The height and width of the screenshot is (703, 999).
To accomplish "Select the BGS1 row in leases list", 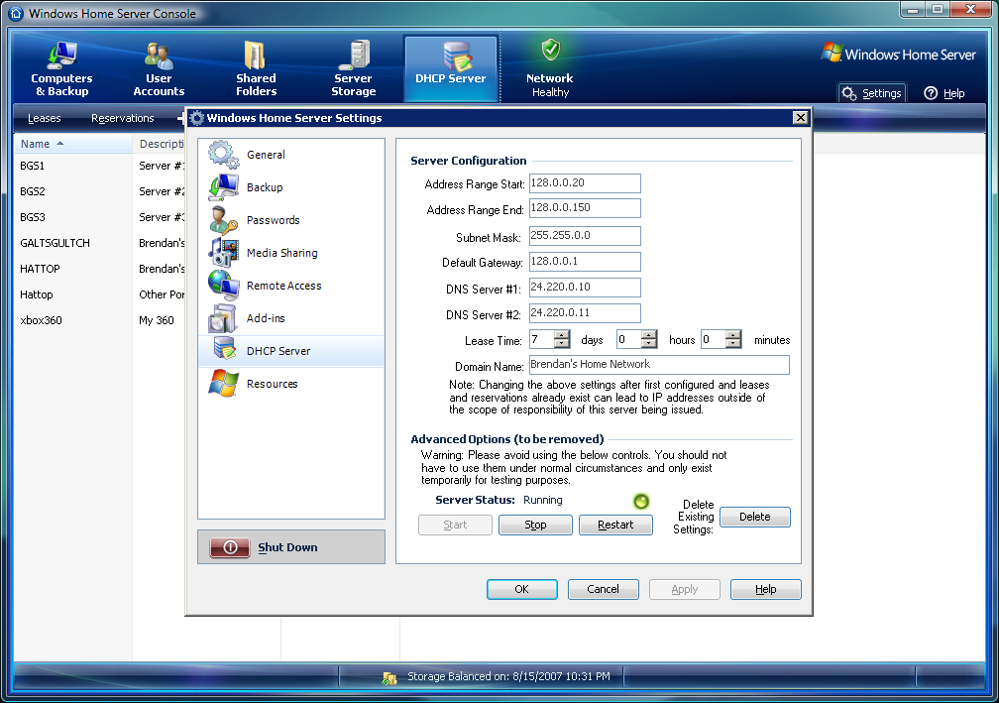I will (99, 166).
